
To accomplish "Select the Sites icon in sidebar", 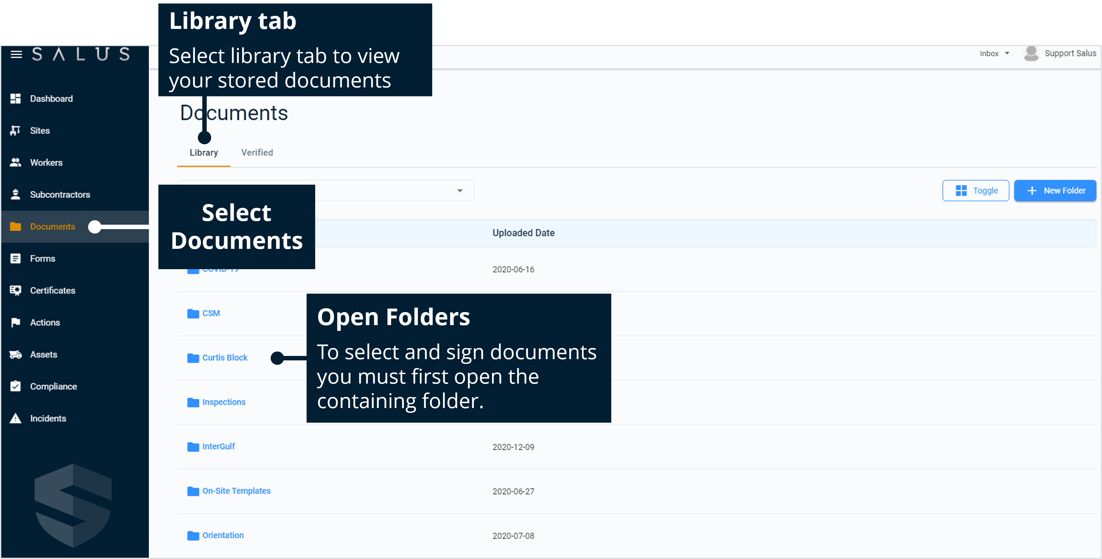I will [x=15, y=130].
